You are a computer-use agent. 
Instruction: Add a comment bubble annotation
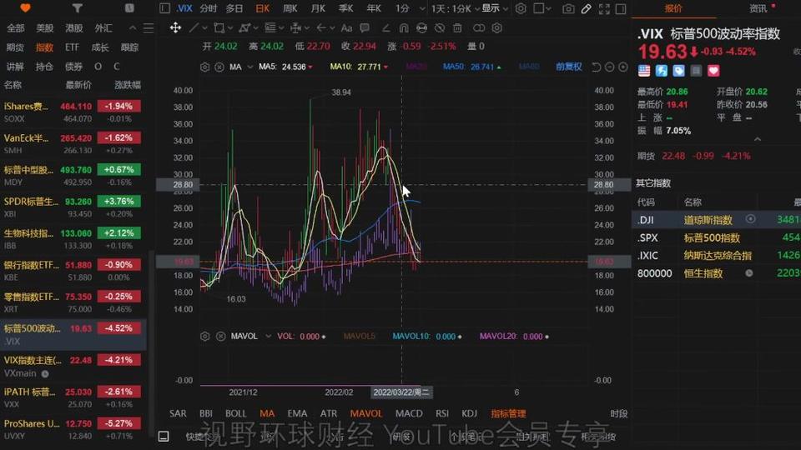365,27
